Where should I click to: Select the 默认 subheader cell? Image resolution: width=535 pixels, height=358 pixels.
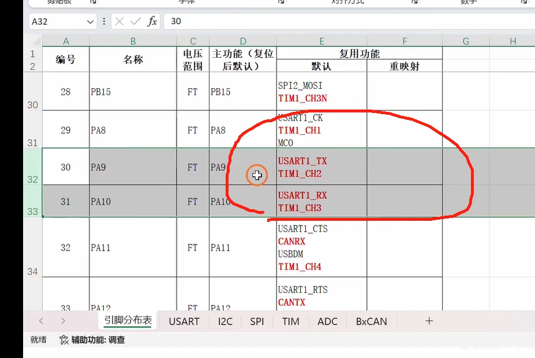(322, 66)
